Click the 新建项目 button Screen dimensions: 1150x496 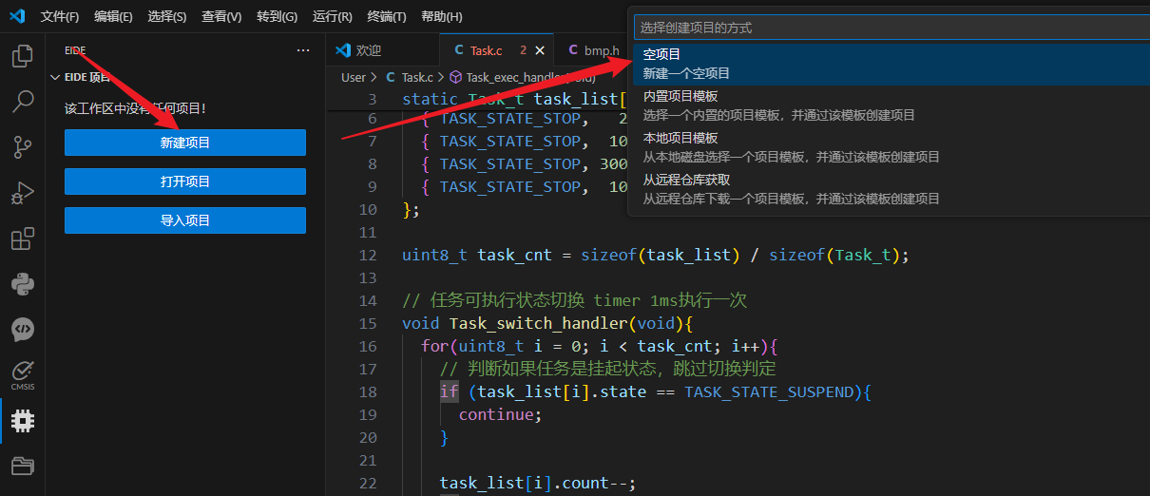point(185,143)
